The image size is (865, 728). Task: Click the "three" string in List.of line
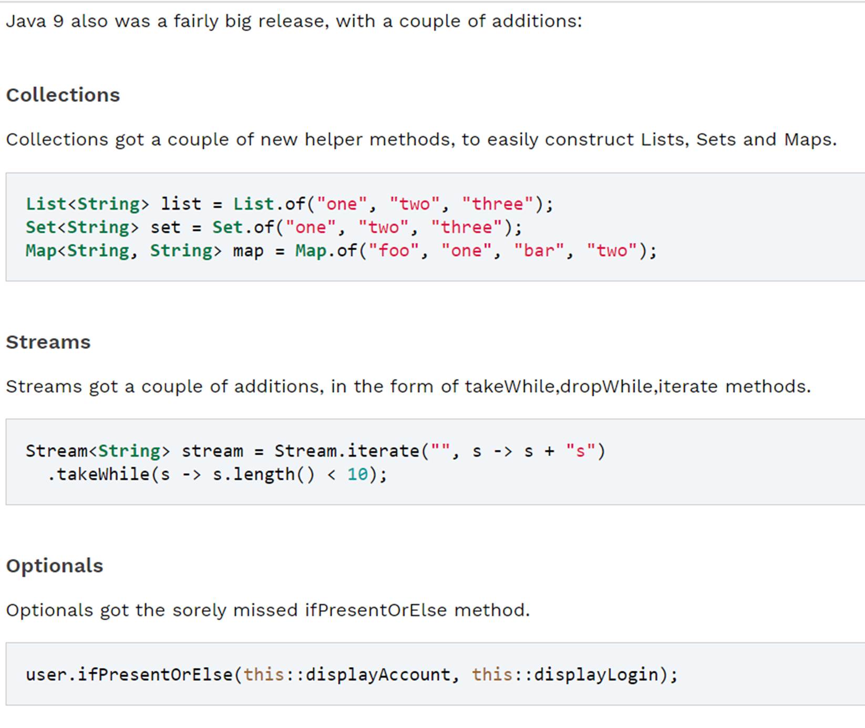[497, 204]
